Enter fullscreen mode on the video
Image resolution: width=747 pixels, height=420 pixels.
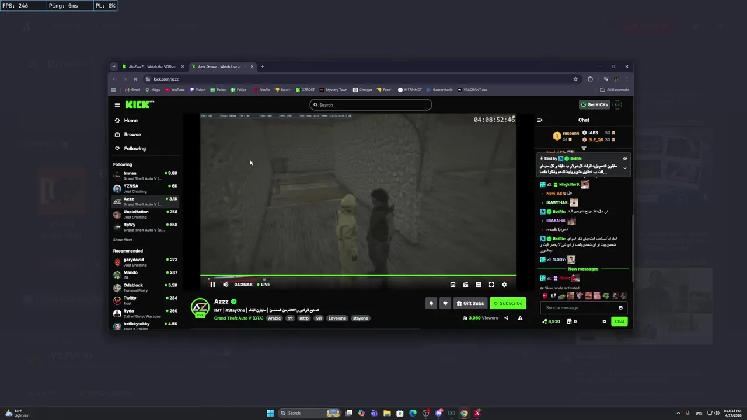coord(491,285)
